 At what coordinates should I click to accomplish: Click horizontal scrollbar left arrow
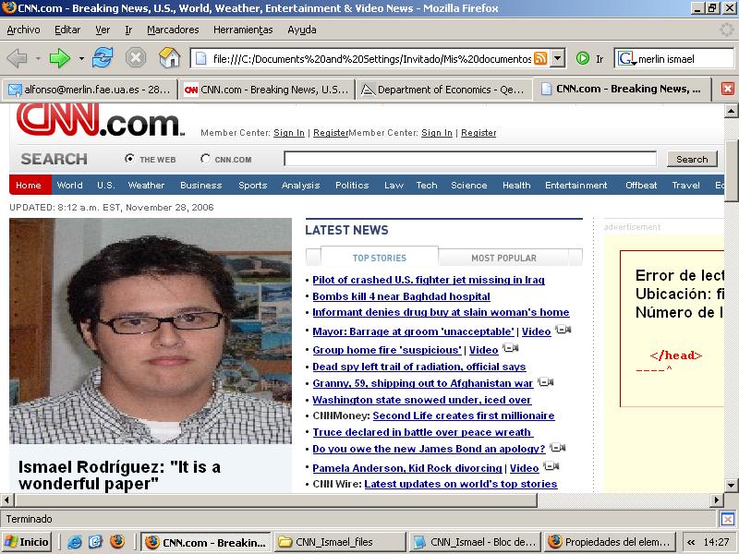tap(6, 500)
